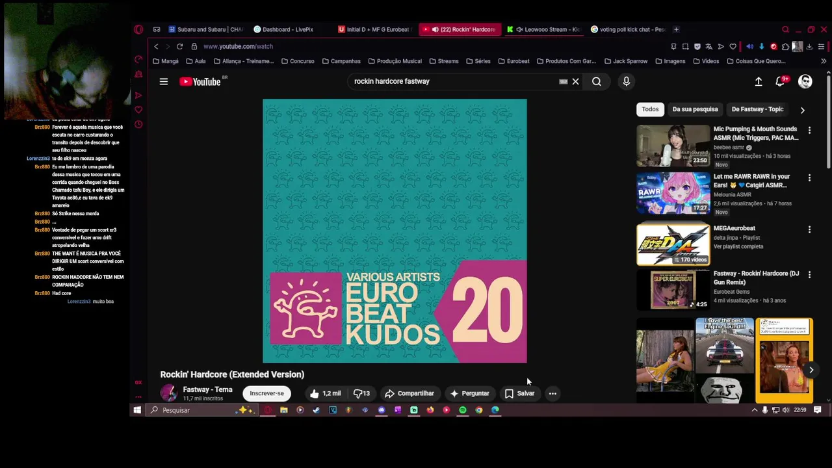Dislike the video with thumbs down
The height and width of the screenshot is (468, 832).
(361, 393)
